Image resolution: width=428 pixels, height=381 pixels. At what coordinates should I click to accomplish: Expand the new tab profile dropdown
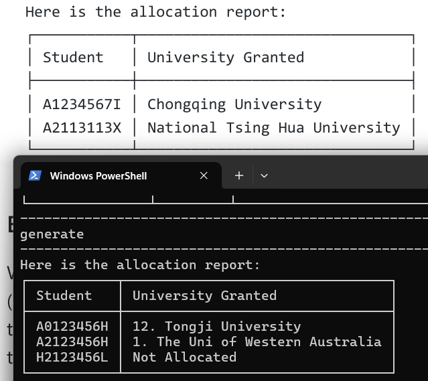pyautogui.click(x=264, y=175)
